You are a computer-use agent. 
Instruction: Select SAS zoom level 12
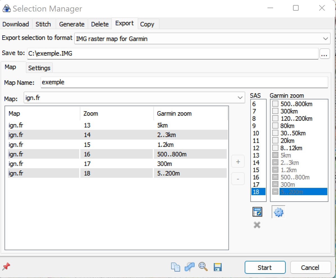pos(258,148)
